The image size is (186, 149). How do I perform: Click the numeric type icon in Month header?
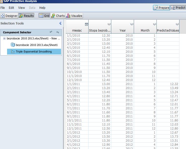(x=154, y=24)
